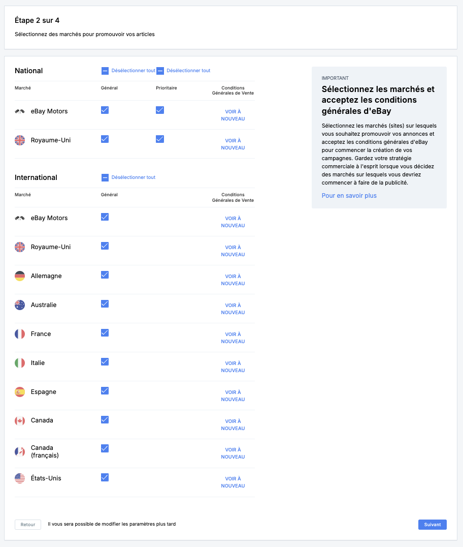This screenshot has height=547, width=463.
Task: Click the Canada (français) flag icon
Action: coord(20,452)
